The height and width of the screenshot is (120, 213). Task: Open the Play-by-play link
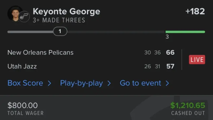pos(81,83)
